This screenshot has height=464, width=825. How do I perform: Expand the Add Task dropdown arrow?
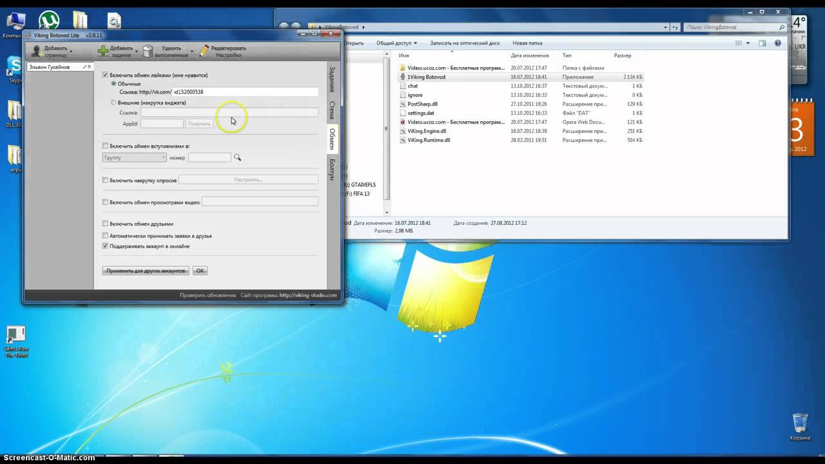pyautogui.click(x=137, y=51)
